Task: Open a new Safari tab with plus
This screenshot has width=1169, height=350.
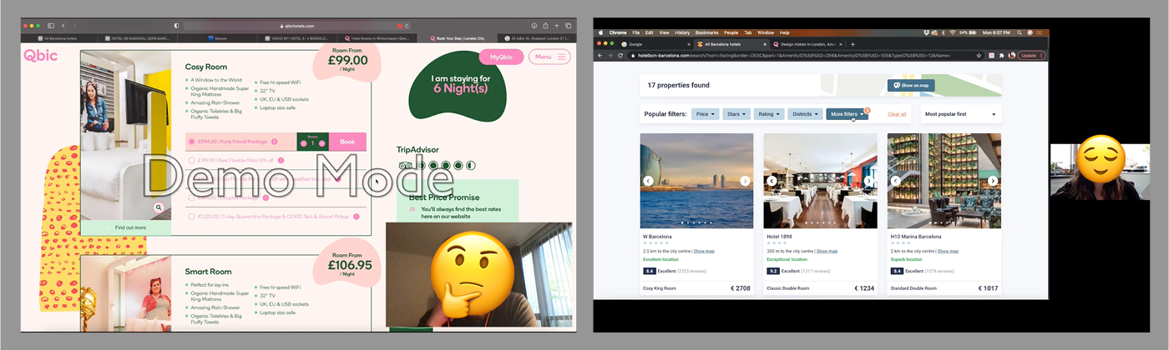Action: (x=557, y=26)
